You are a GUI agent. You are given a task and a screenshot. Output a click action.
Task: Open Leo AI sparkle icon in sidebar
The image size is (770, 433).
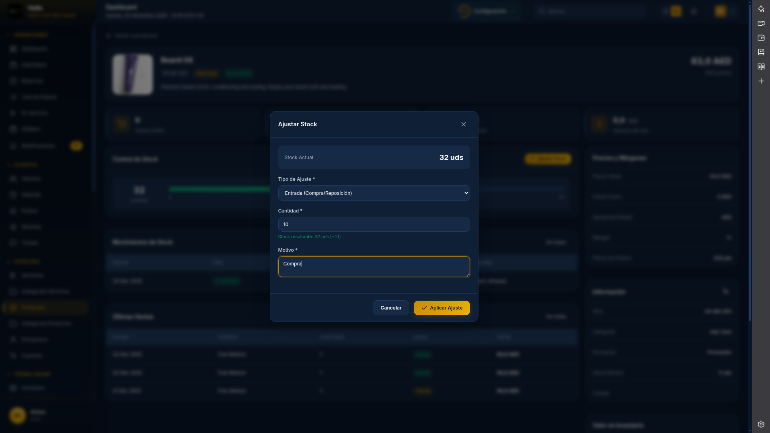pos(761,9)
